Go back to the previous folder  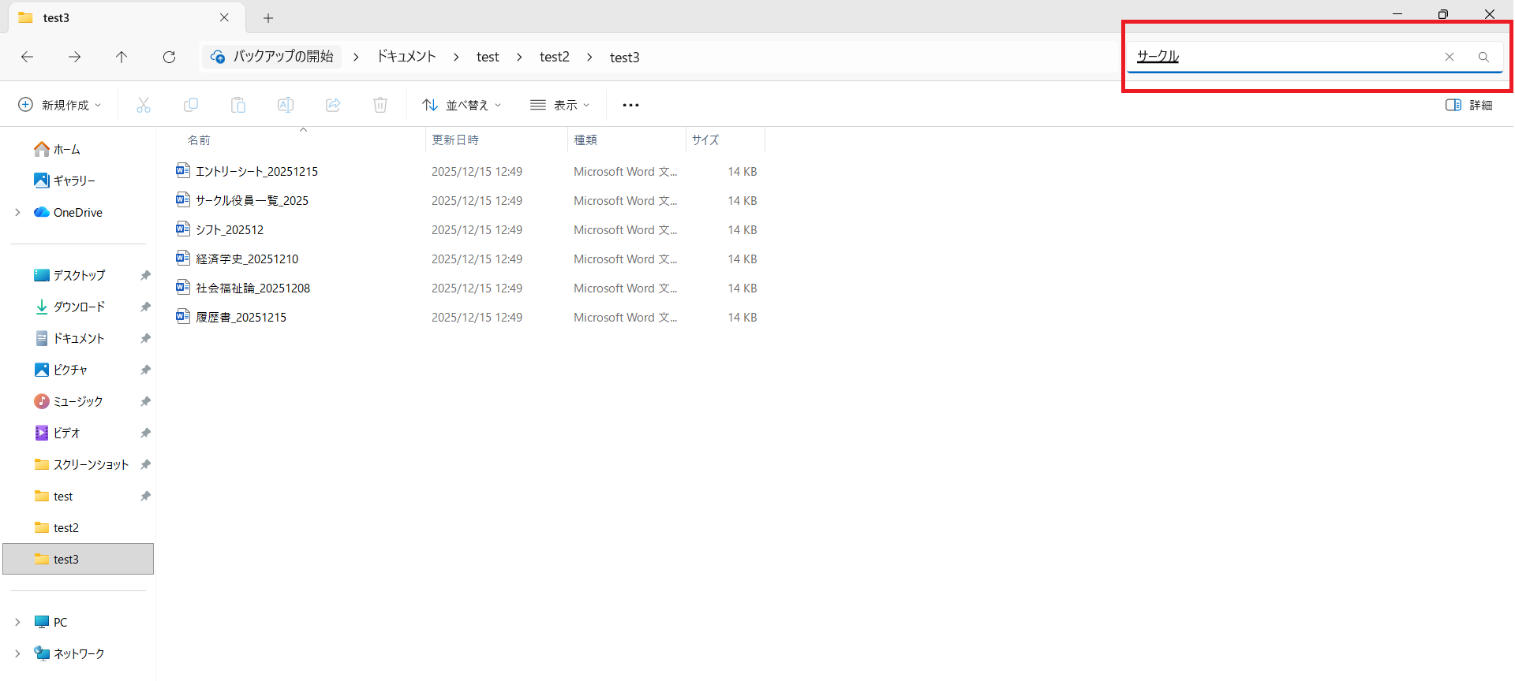[x=27, y=57]
